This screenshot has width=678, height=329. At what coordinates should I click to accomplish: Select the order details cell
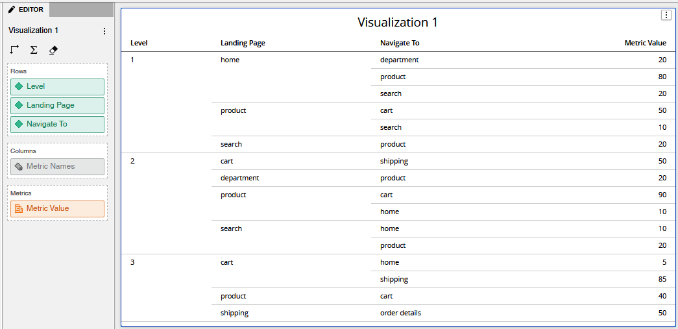point(400,313)
